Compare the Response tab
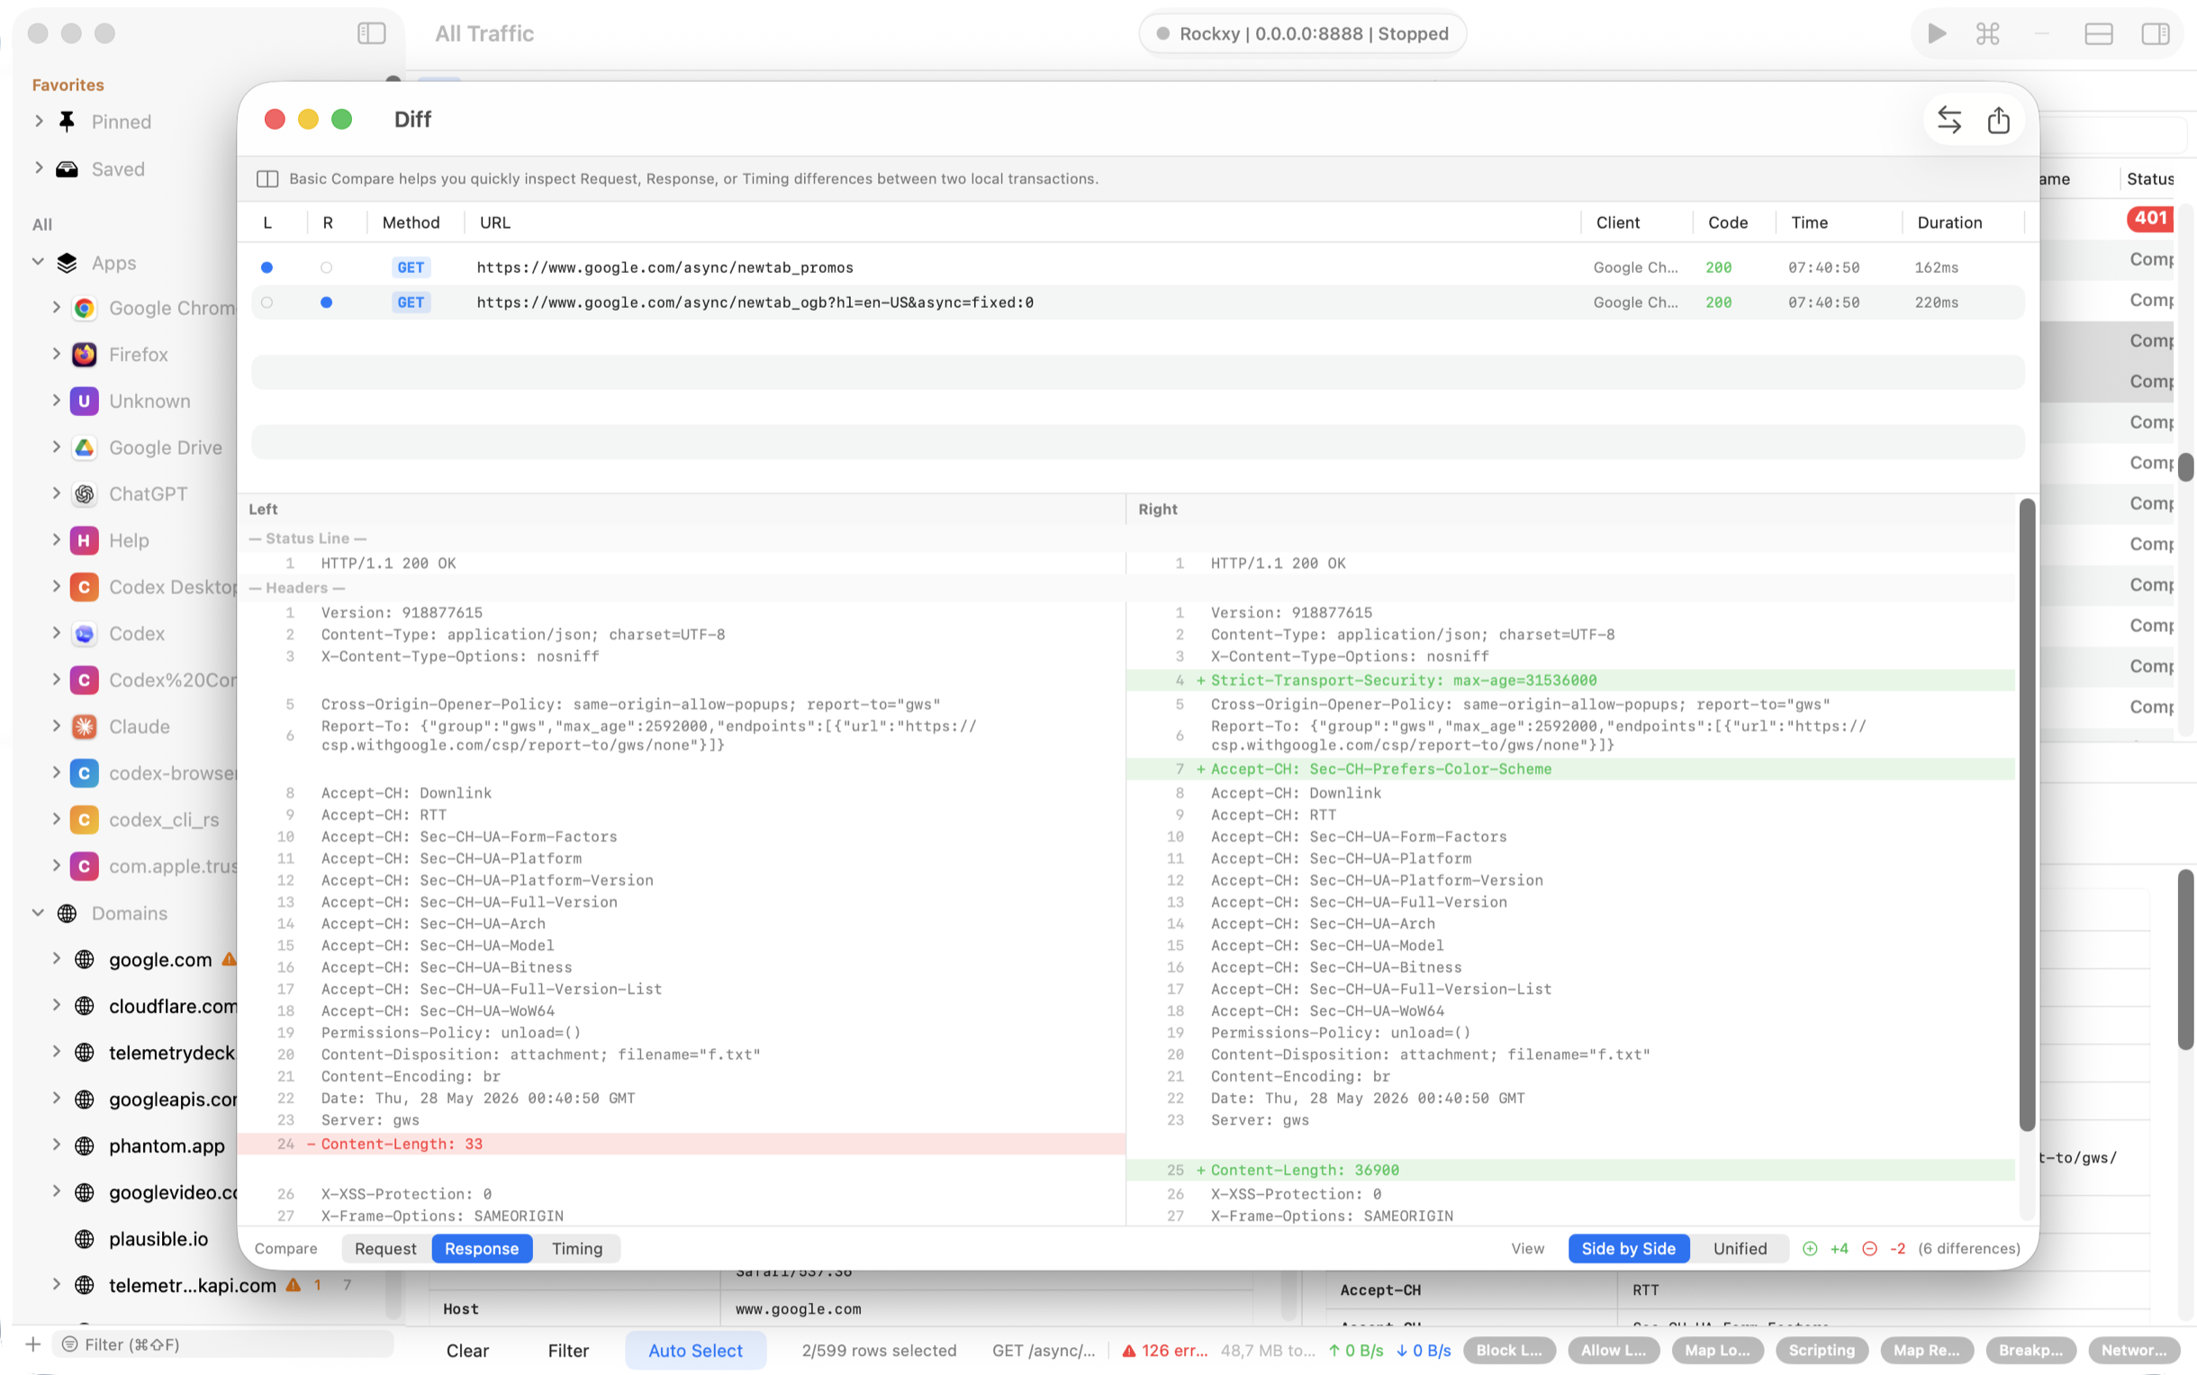This screenshot has height=1375, width=2197. 482,1249
